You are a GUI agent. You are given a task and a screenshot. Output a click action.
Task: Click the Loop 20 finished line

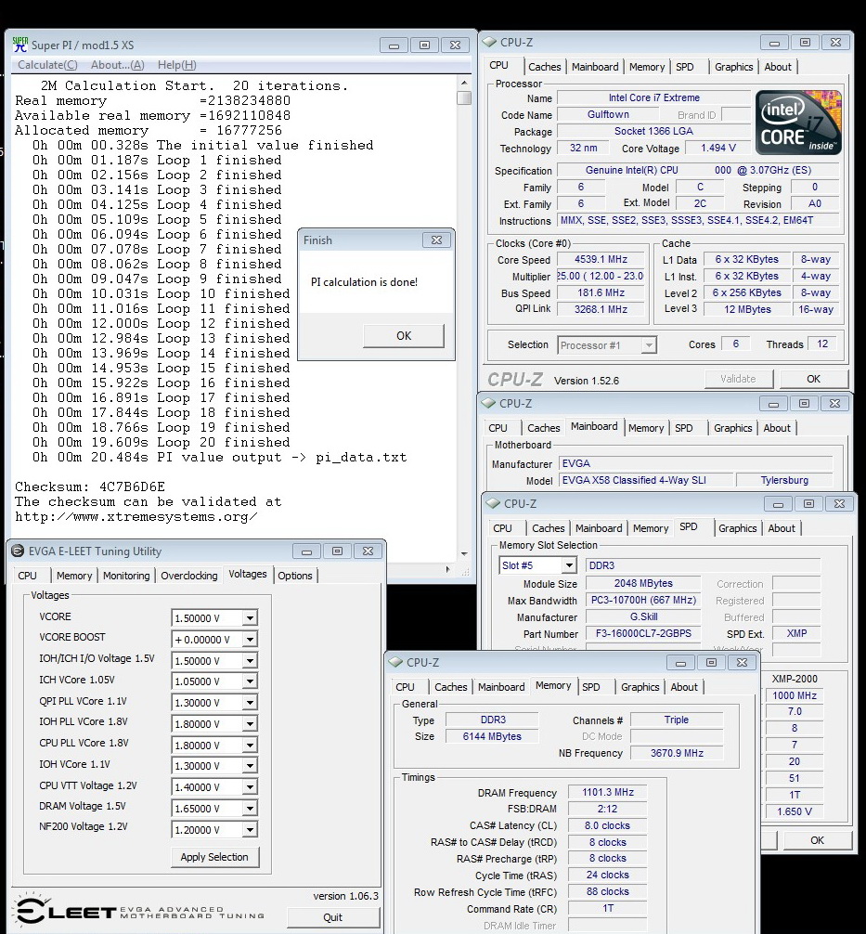point(161,443)
